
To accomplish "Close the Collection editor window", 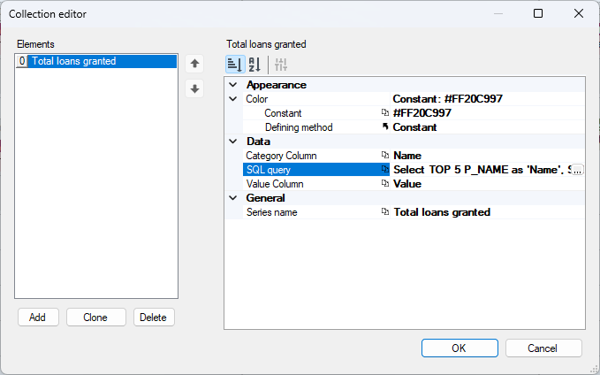I will click(579, 13).
